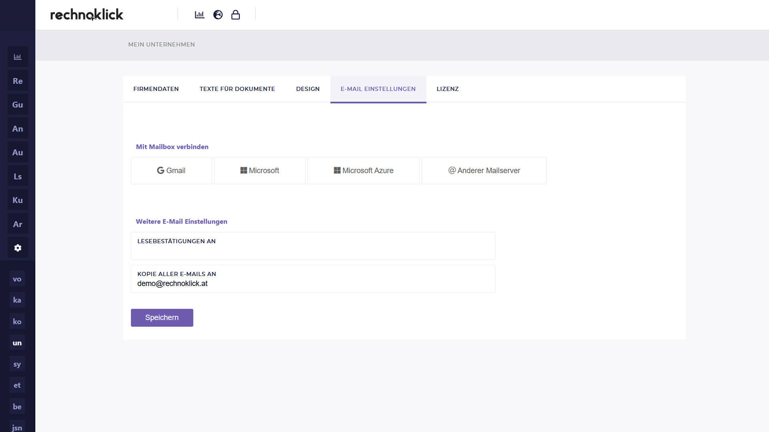
Task: Focus the Kopie aller E-Mails an field
Action: (313, 278)
